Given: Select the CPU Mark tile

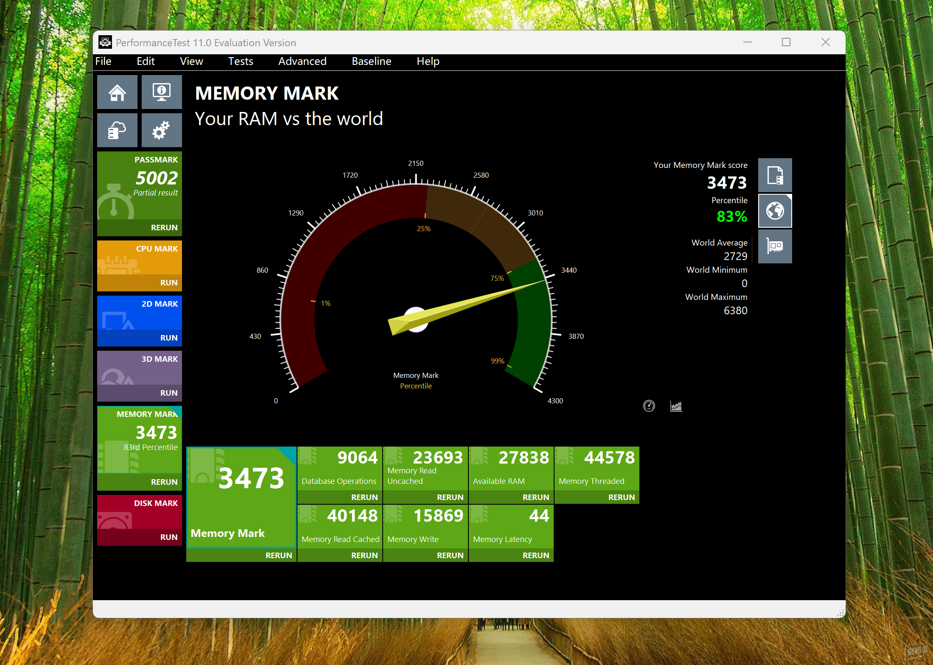Looking at the screenshot, I should (x=140, y=258).
